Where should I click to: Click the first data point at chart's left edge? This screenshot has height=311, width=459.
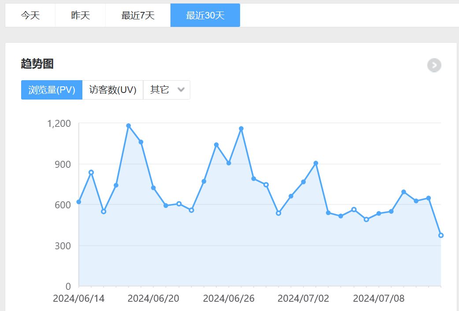(x=79, y=202)
